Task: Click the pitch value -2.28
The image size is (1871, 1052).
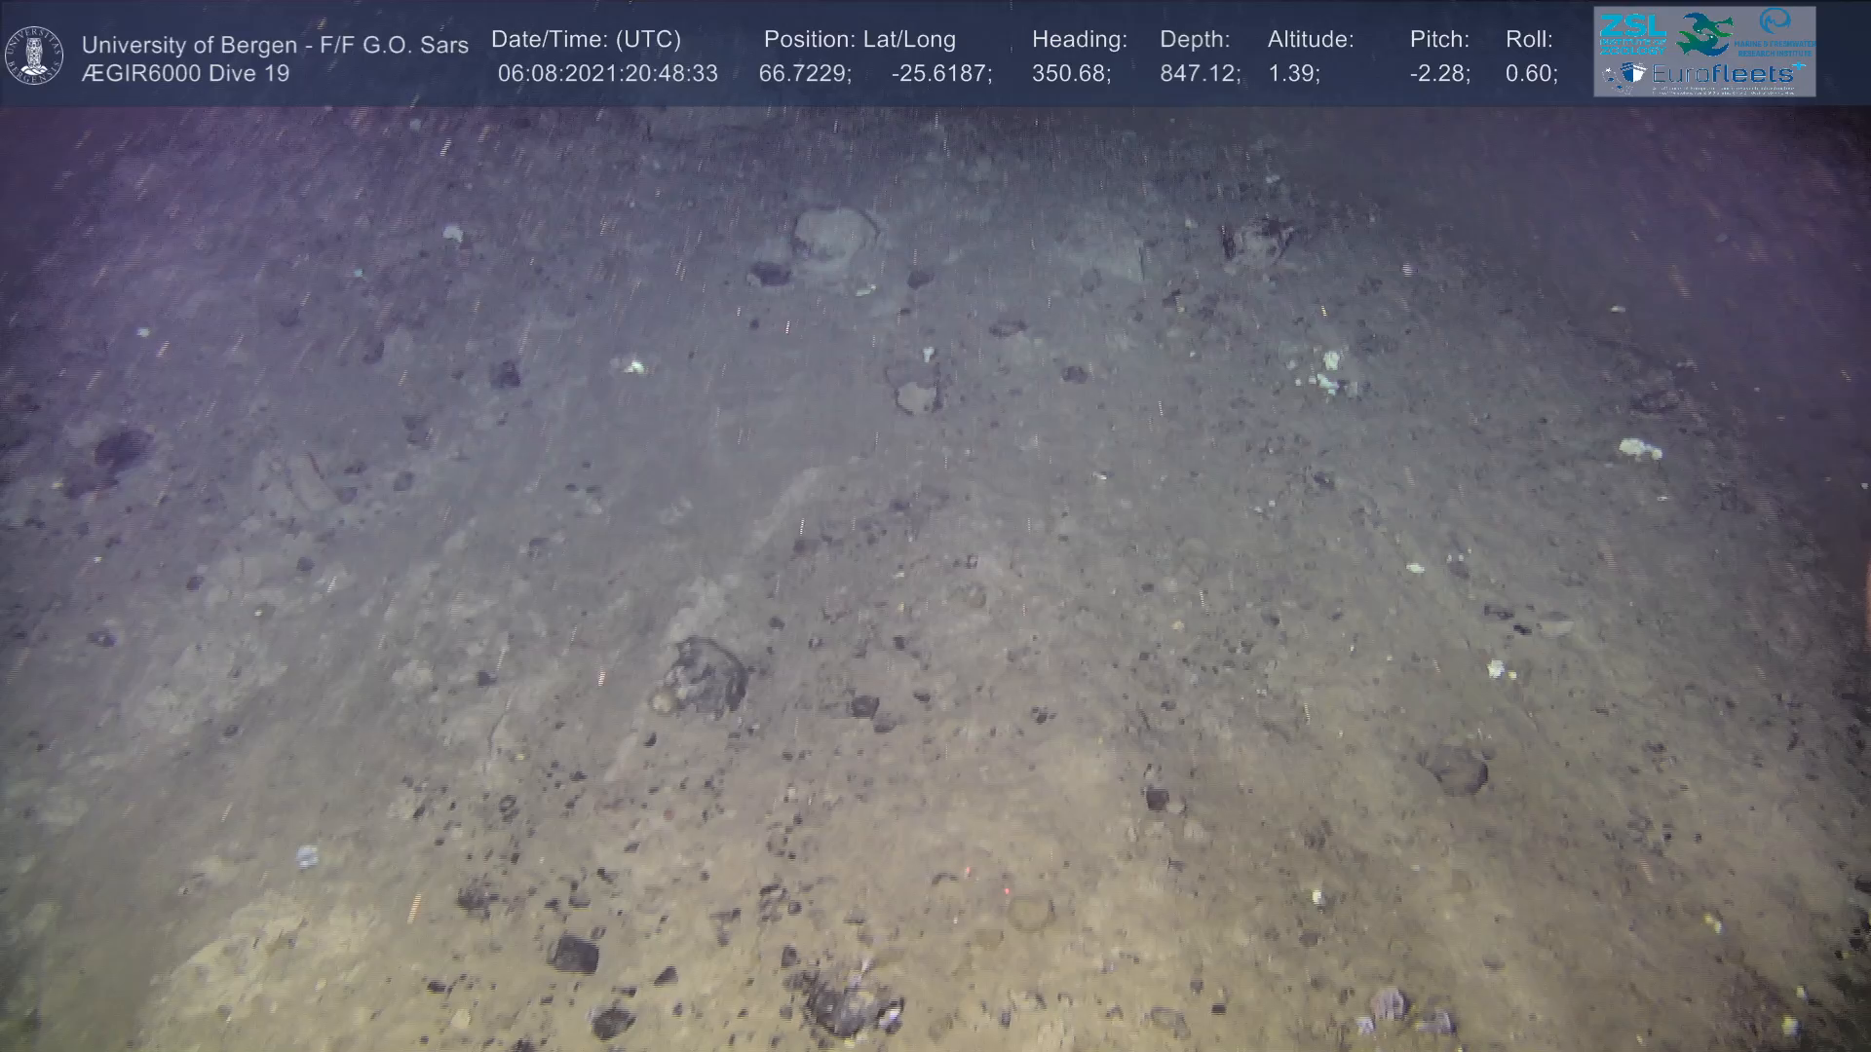Action: [x=1439, y=74]
